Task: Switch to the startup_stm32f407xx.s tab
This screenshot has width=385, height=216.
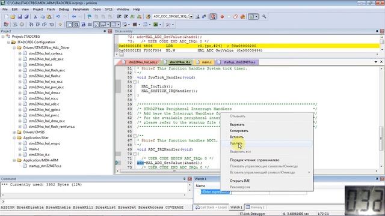Action: tap(238, 62)
